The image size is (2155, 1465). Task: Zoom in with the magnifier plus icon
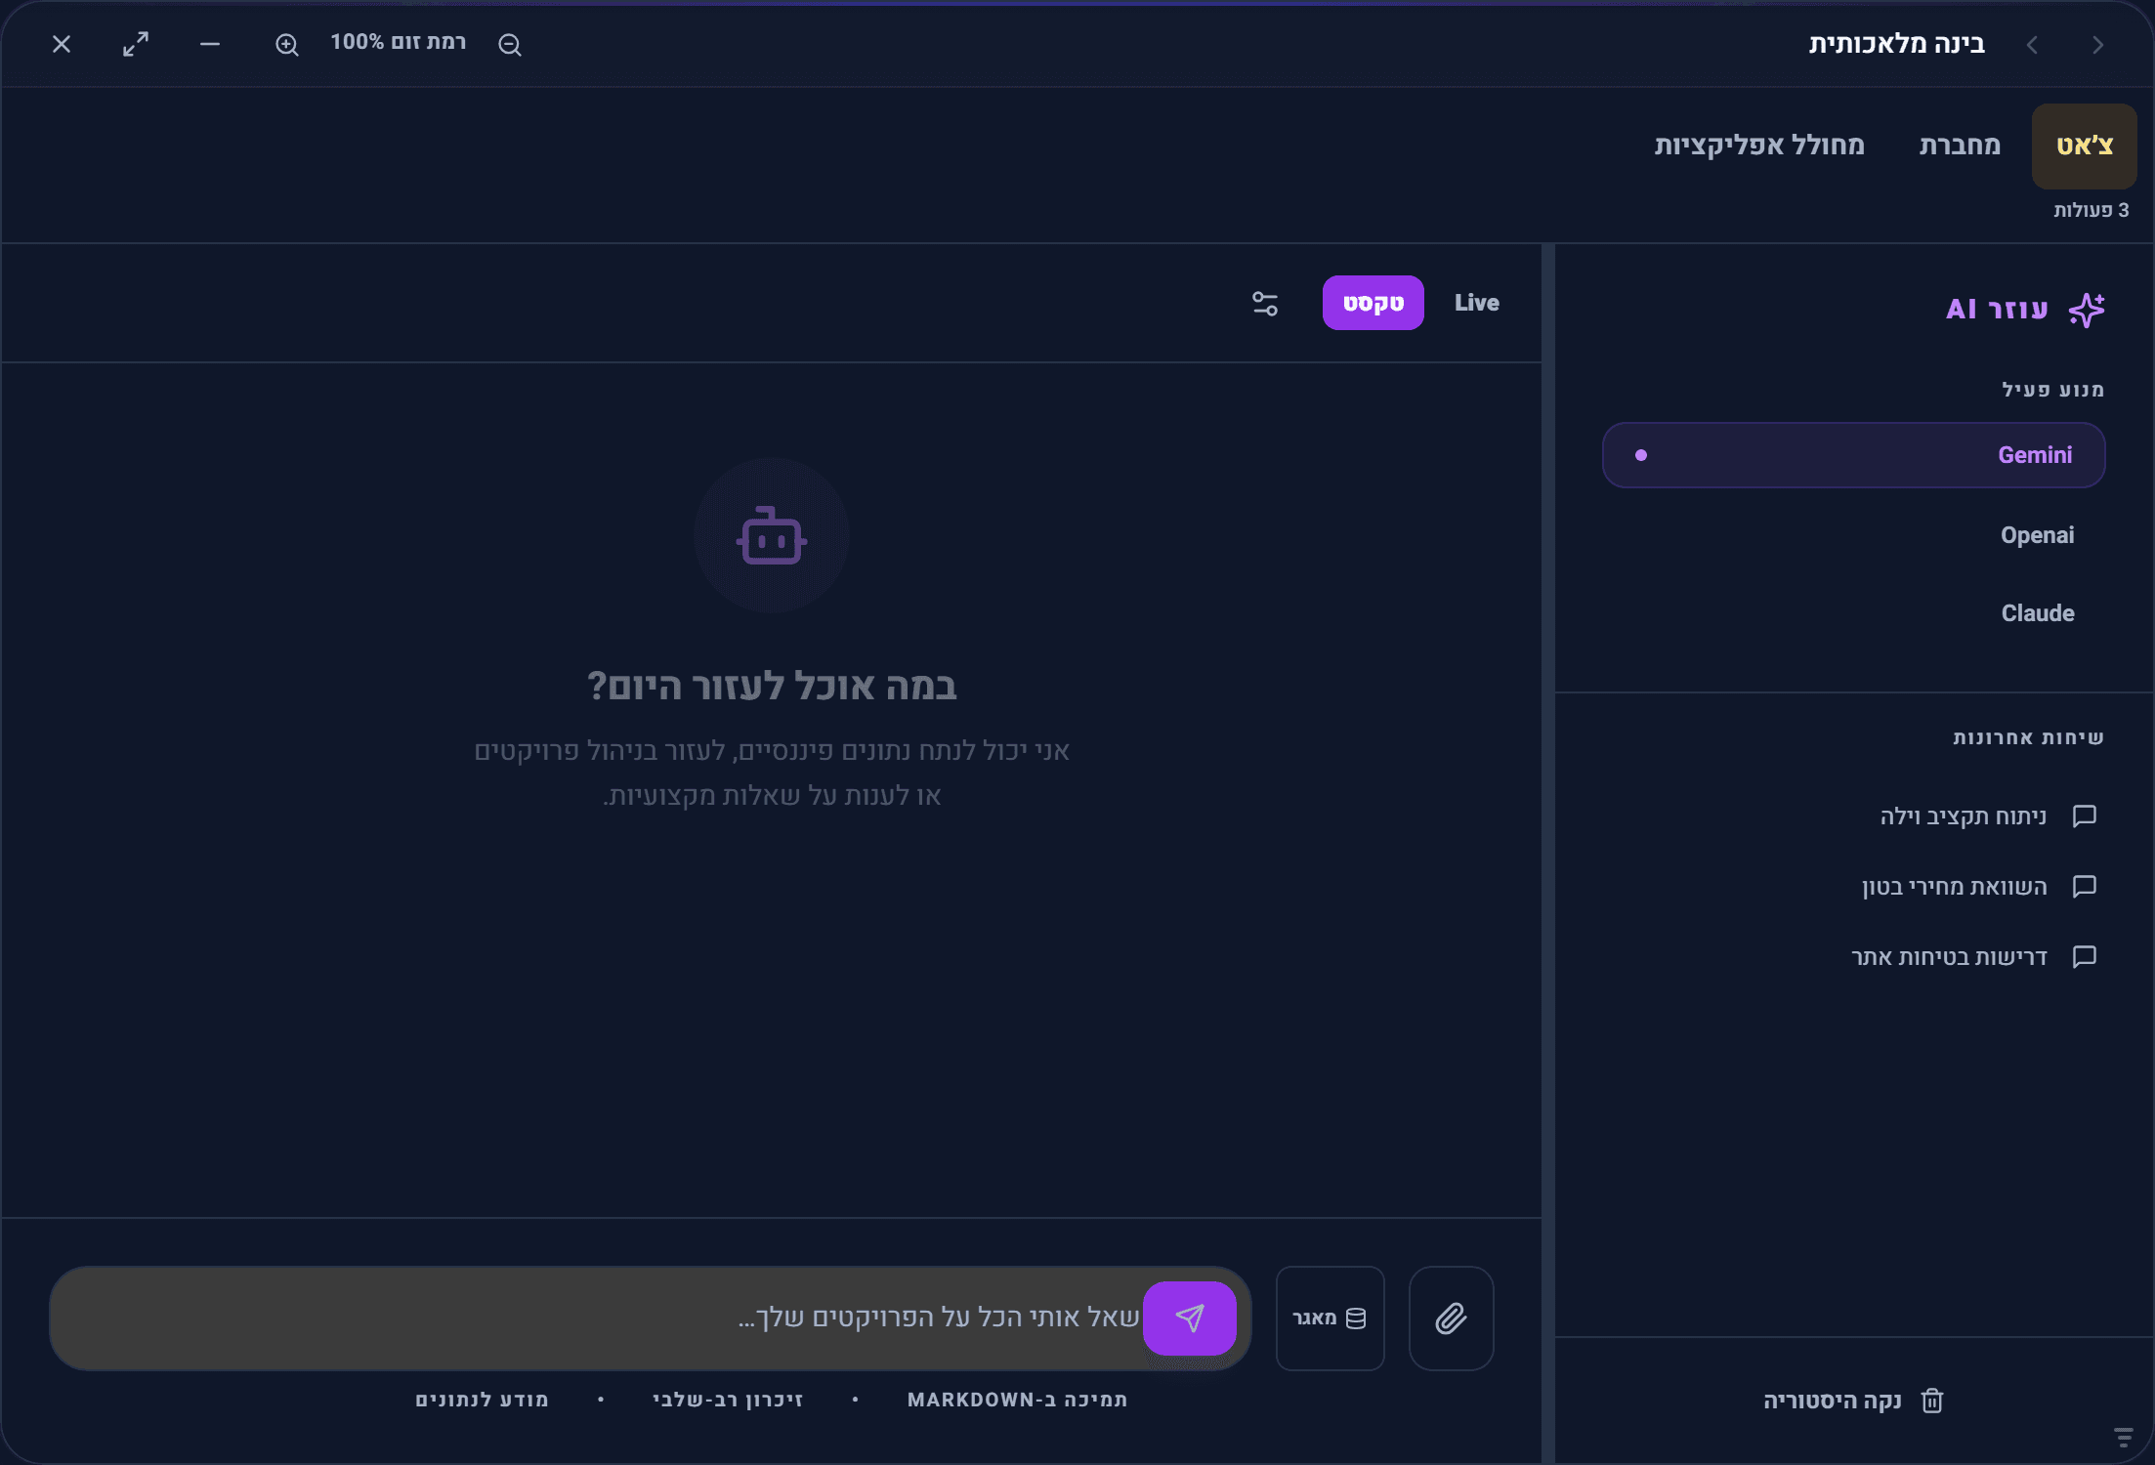coord(287,44)
